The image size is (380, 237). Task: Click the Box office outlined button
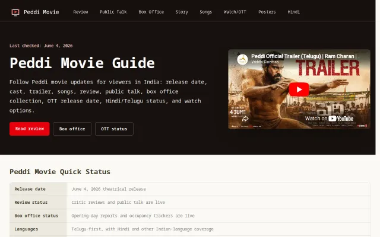click(x=72, y=129)
